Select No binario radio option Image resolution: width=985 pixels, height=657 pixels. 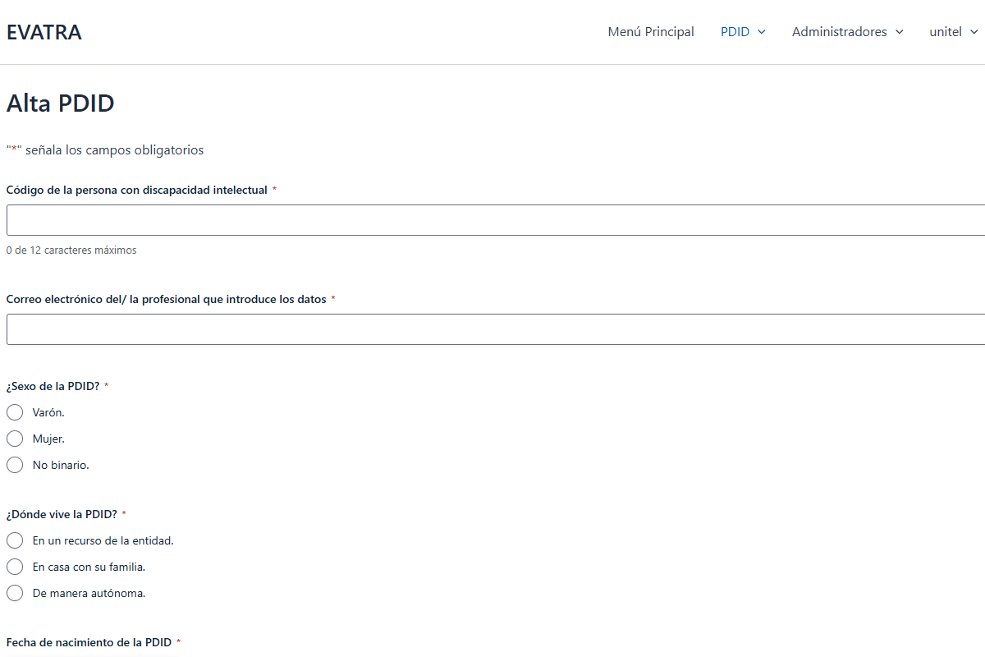click(x=15, y=465)
